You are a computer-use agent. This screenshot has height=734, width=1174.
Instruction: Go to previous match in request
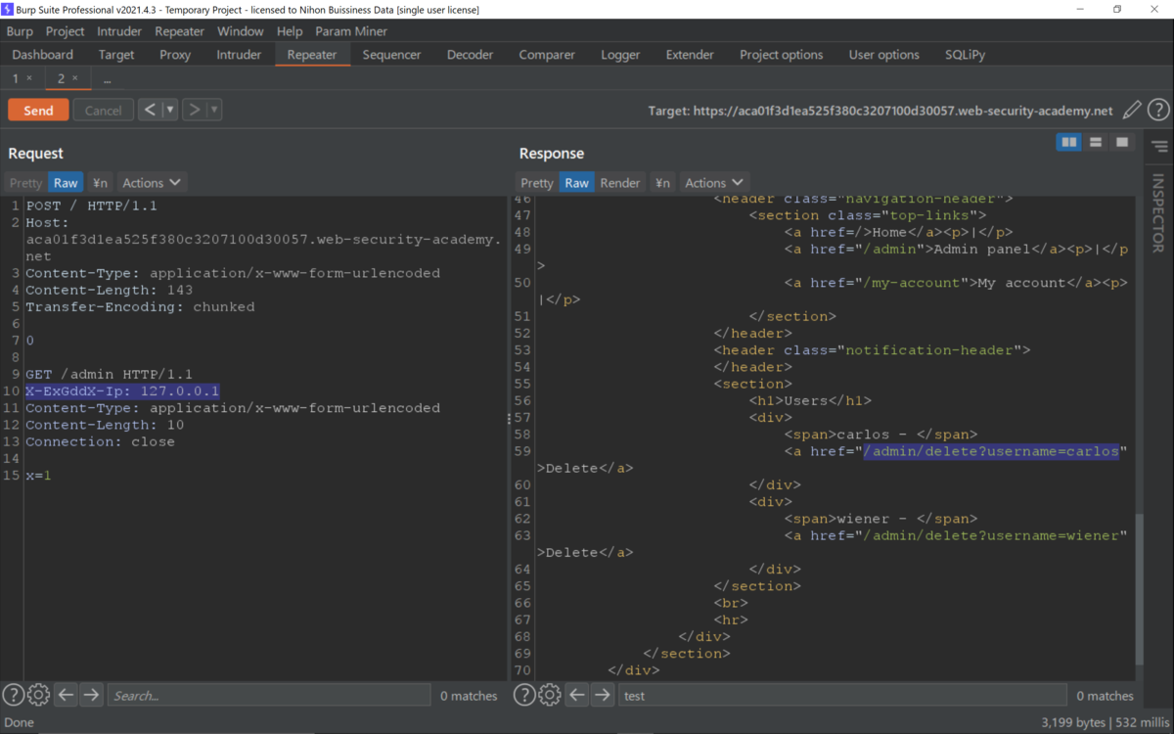coord(66,695)
